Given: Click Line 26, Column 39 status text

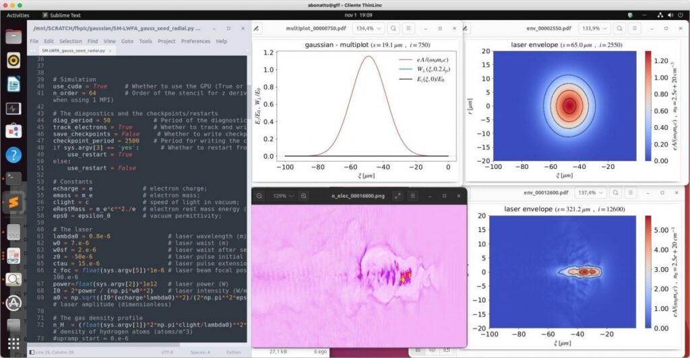Looking at the screenshot, I should [55, 353].
